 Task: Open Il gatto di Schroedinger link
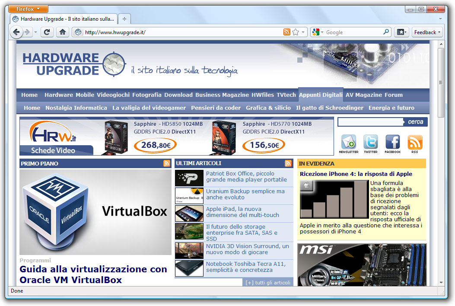click(x=329, y=108)
